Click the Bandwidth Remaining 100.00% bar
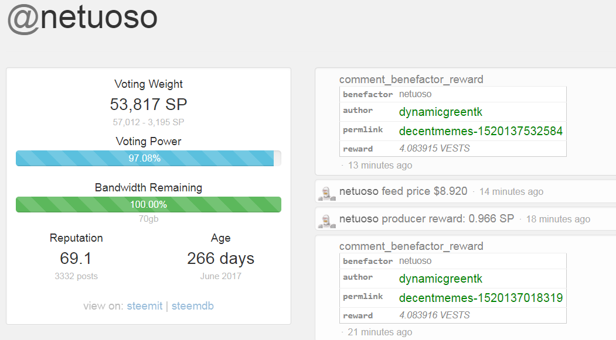Screen dimensions: 616x340 click(x=148, y=204)
